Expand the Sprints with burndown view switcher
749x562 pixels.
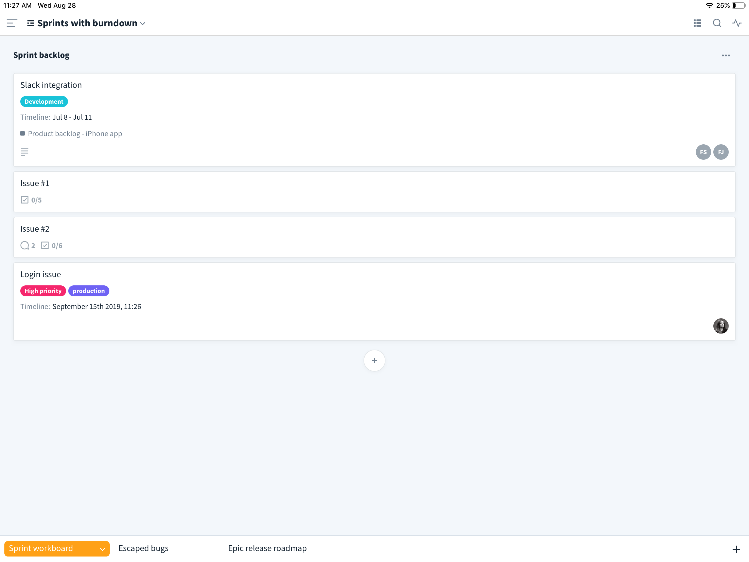tap(143, 23)
